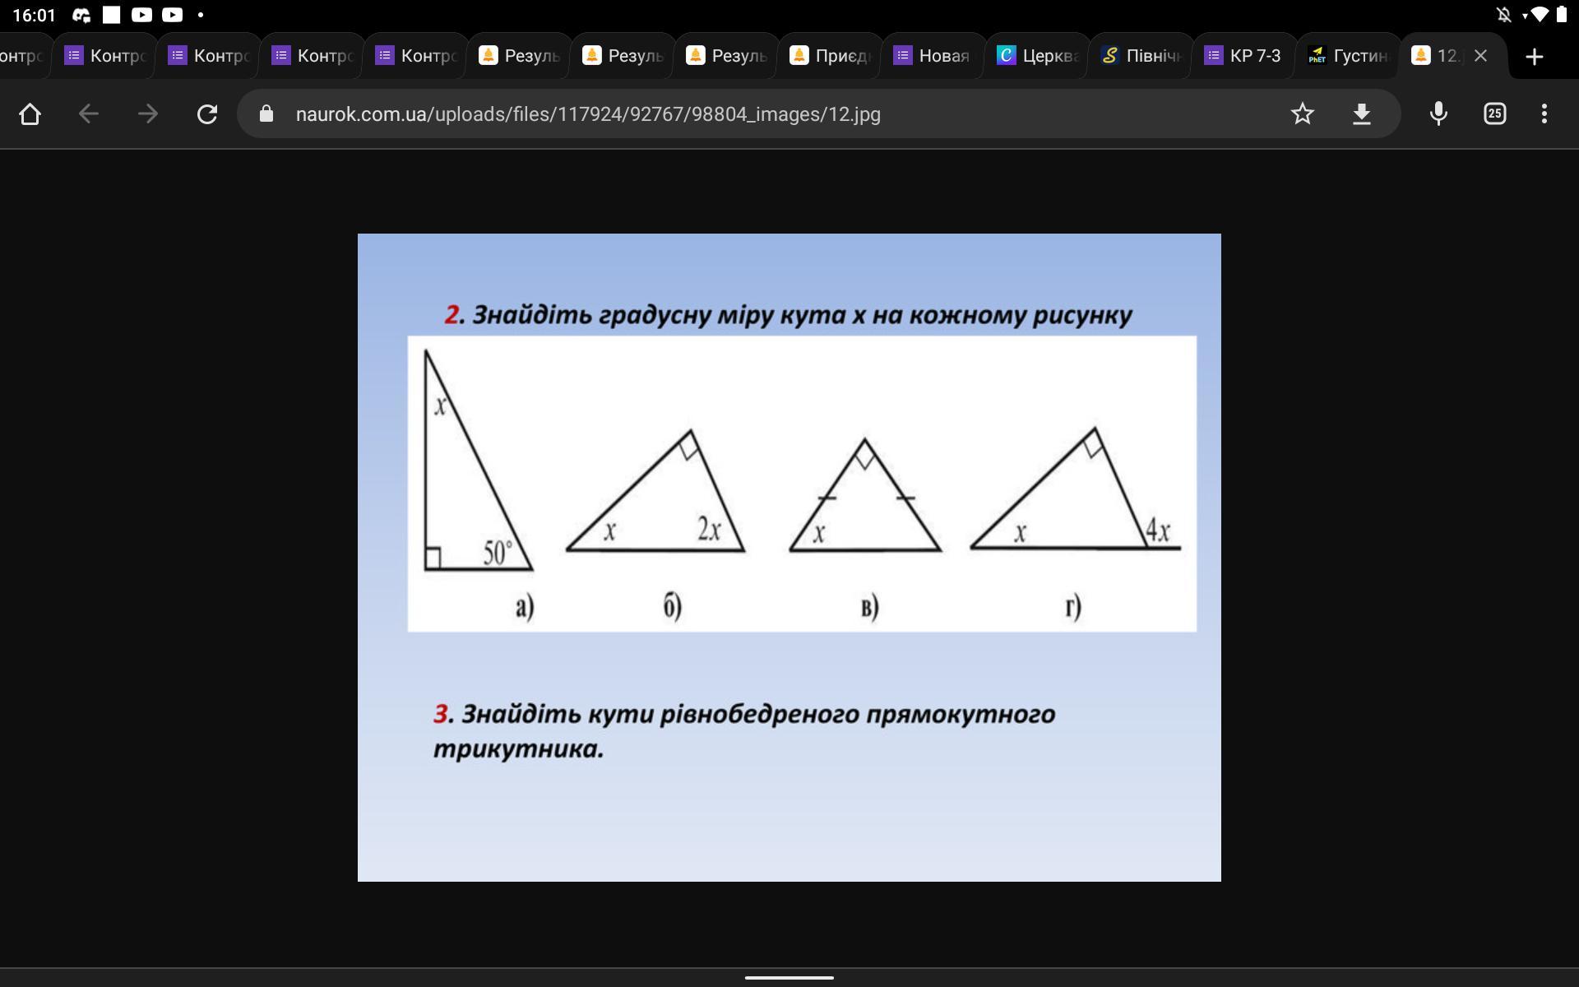Tap the bottom navigation gesture handle
The image size is (1579, 987).
point(789,978)
